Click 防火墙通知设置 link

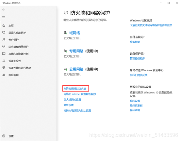click(x=72, y=100)
